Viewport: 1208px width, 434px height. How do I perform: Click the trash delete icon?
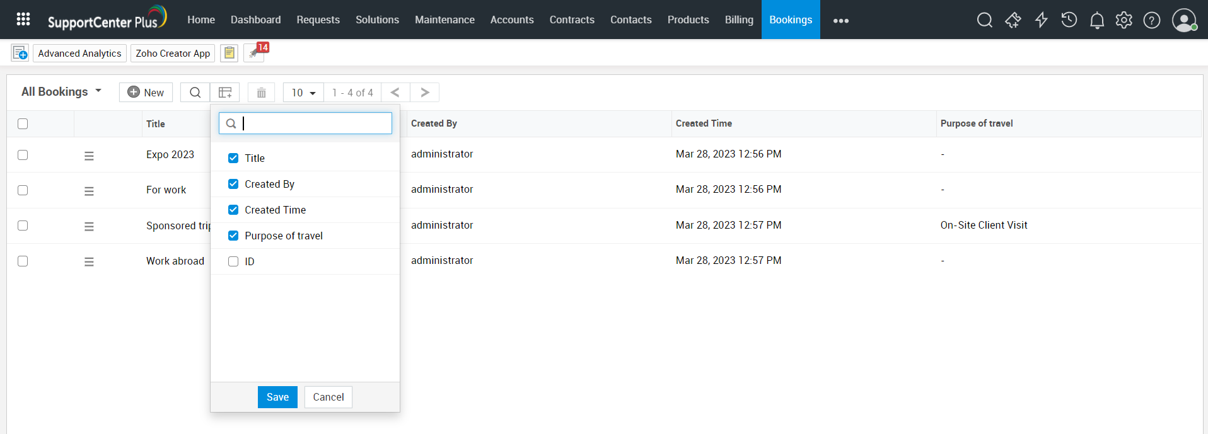click(261, 93)
